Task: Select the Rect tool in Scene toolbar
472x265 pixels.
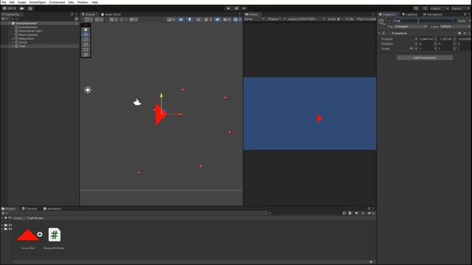Action: 86,49
